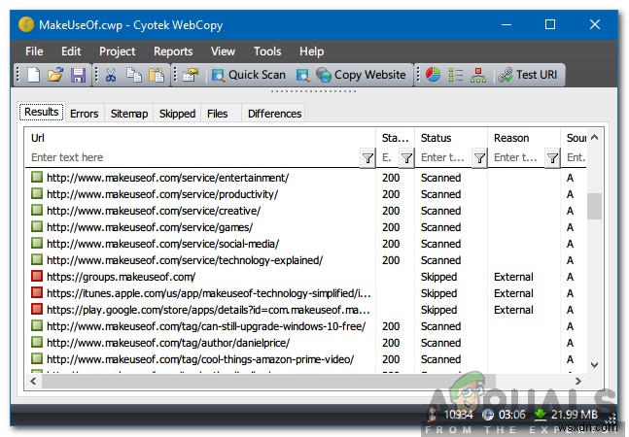Paste using the clipboard icon

[157, 75]
